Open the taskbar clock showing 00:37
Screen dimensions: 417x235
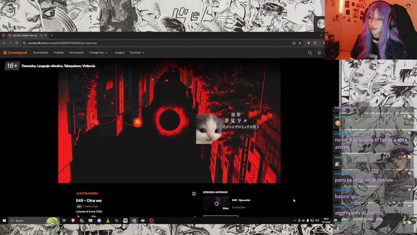pyautogui.click(x=326, y=221)
